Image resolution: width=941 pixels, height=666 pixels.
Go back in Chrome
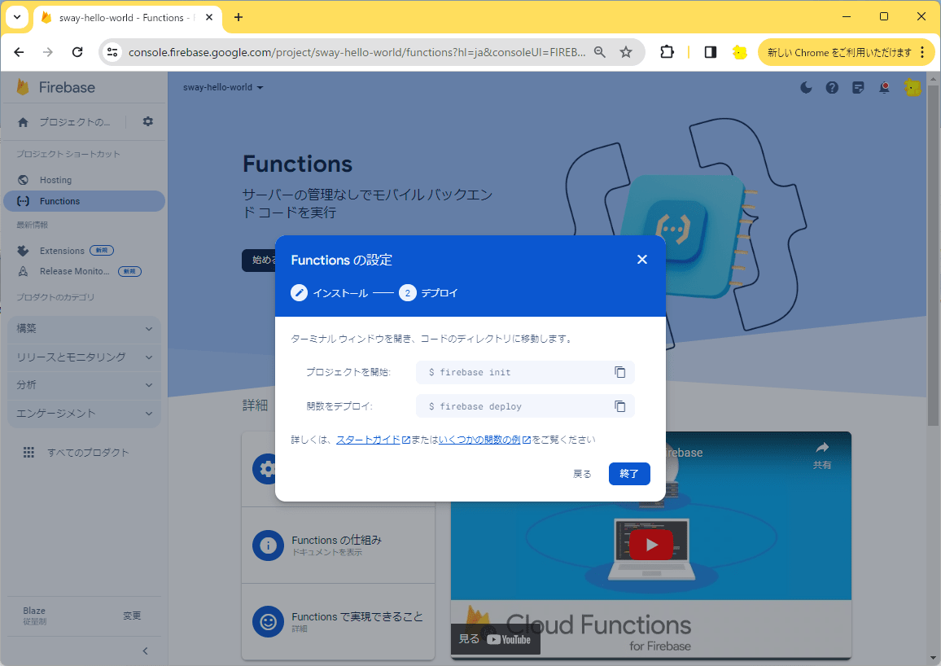pyautogui.click(x=19, y=52)
